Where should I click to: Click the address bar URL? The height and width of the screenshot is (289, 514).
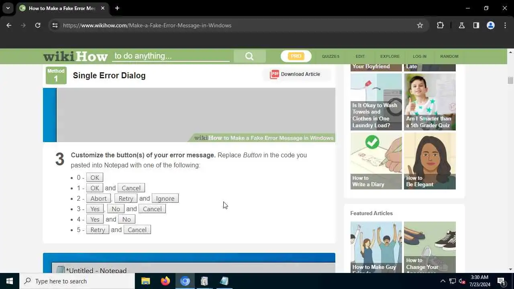pyautogui.click(x=147, y=25)
